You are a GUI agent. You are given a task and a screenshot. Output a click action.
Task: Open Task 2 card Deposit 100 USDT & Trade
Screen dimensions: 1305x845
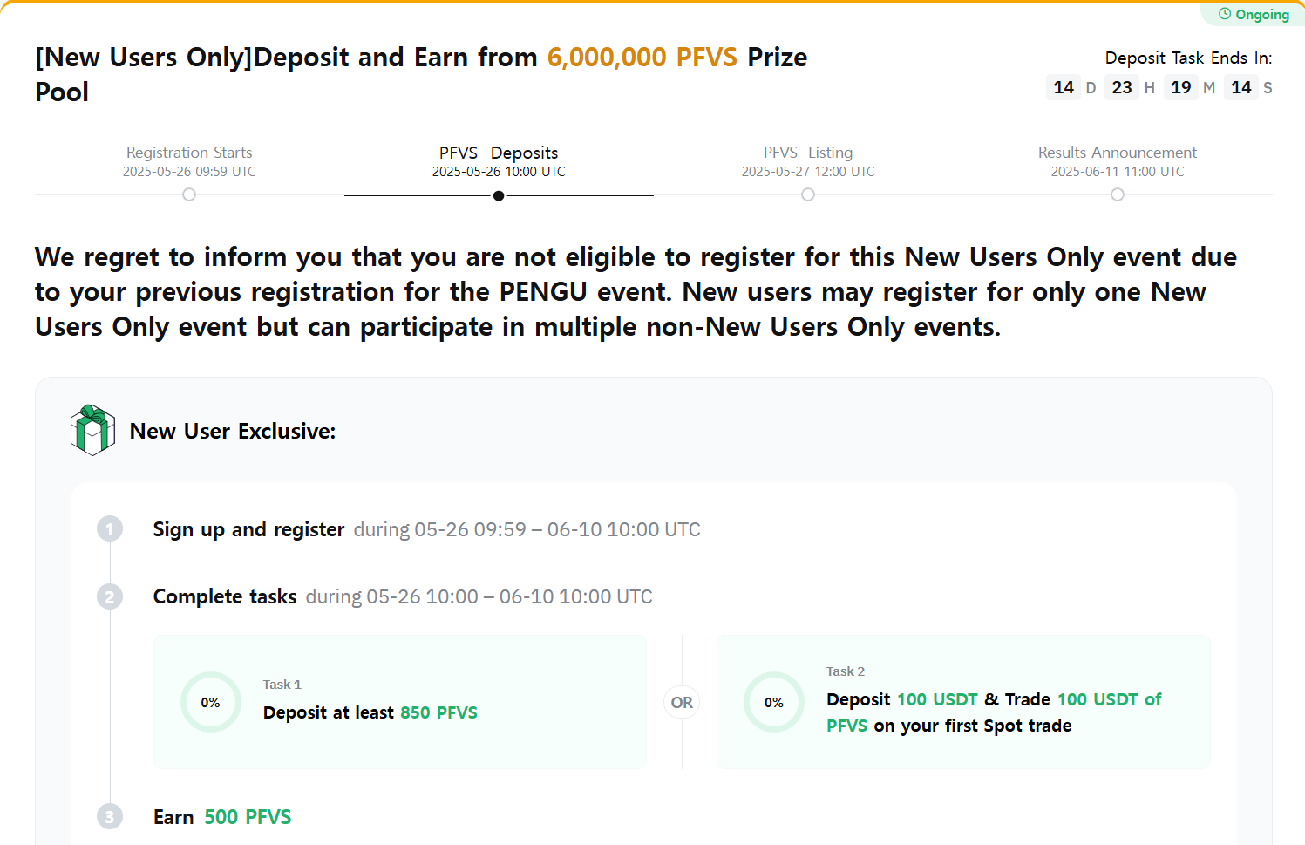[x=963, y=702]
